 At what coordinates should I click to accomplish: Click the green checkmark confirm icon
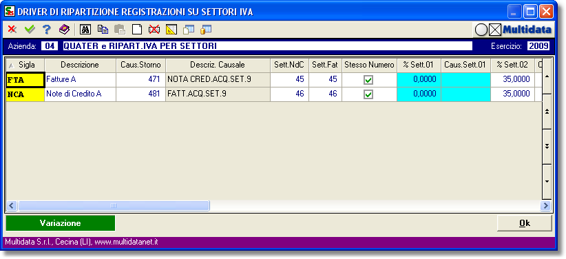[30, 29]
